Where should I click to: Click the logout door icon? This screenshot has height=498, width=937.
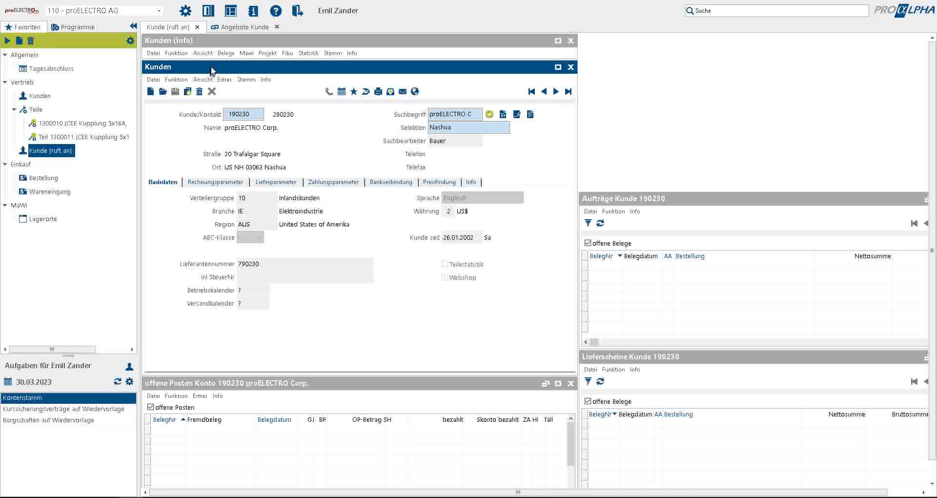tap(298, 11)
